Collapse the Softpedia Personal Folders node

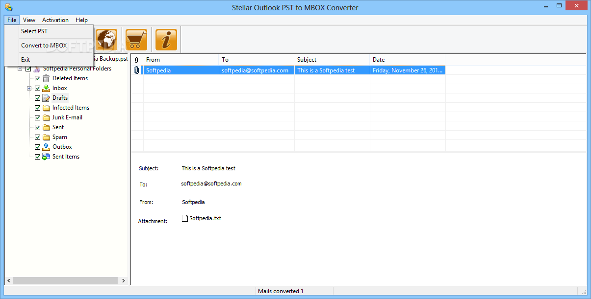[x=20, y=69]
